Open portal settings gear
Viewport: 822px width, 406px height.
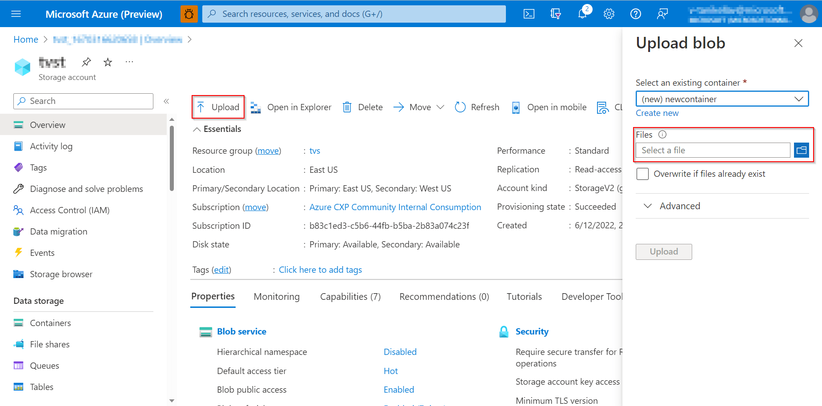609,14
